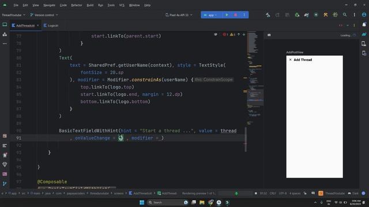This screenshot has height=207, width=369.
Task: Toggle the editor split view mode icon
Action: [x=341, y=25]
